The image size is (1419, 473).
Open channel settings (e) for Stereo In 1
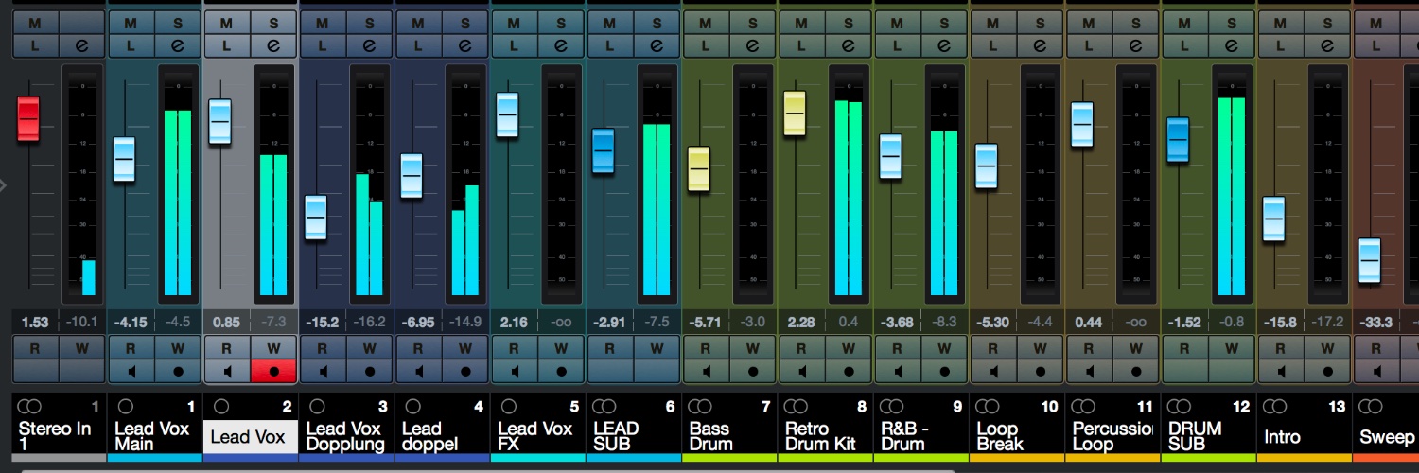(82, 44)
